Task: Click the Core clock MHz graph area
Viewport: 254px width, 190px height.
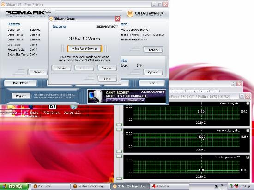Action: [x=186, y=114]
